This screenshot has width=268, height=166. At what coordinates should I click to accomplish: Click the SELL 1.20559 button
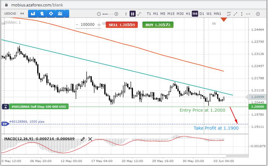tap(122, 25)
